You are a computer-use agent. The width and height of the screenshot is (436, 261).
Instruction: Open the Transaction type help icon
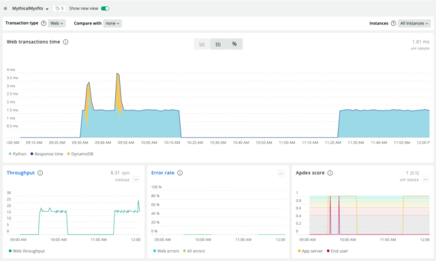tap(44, 23)
